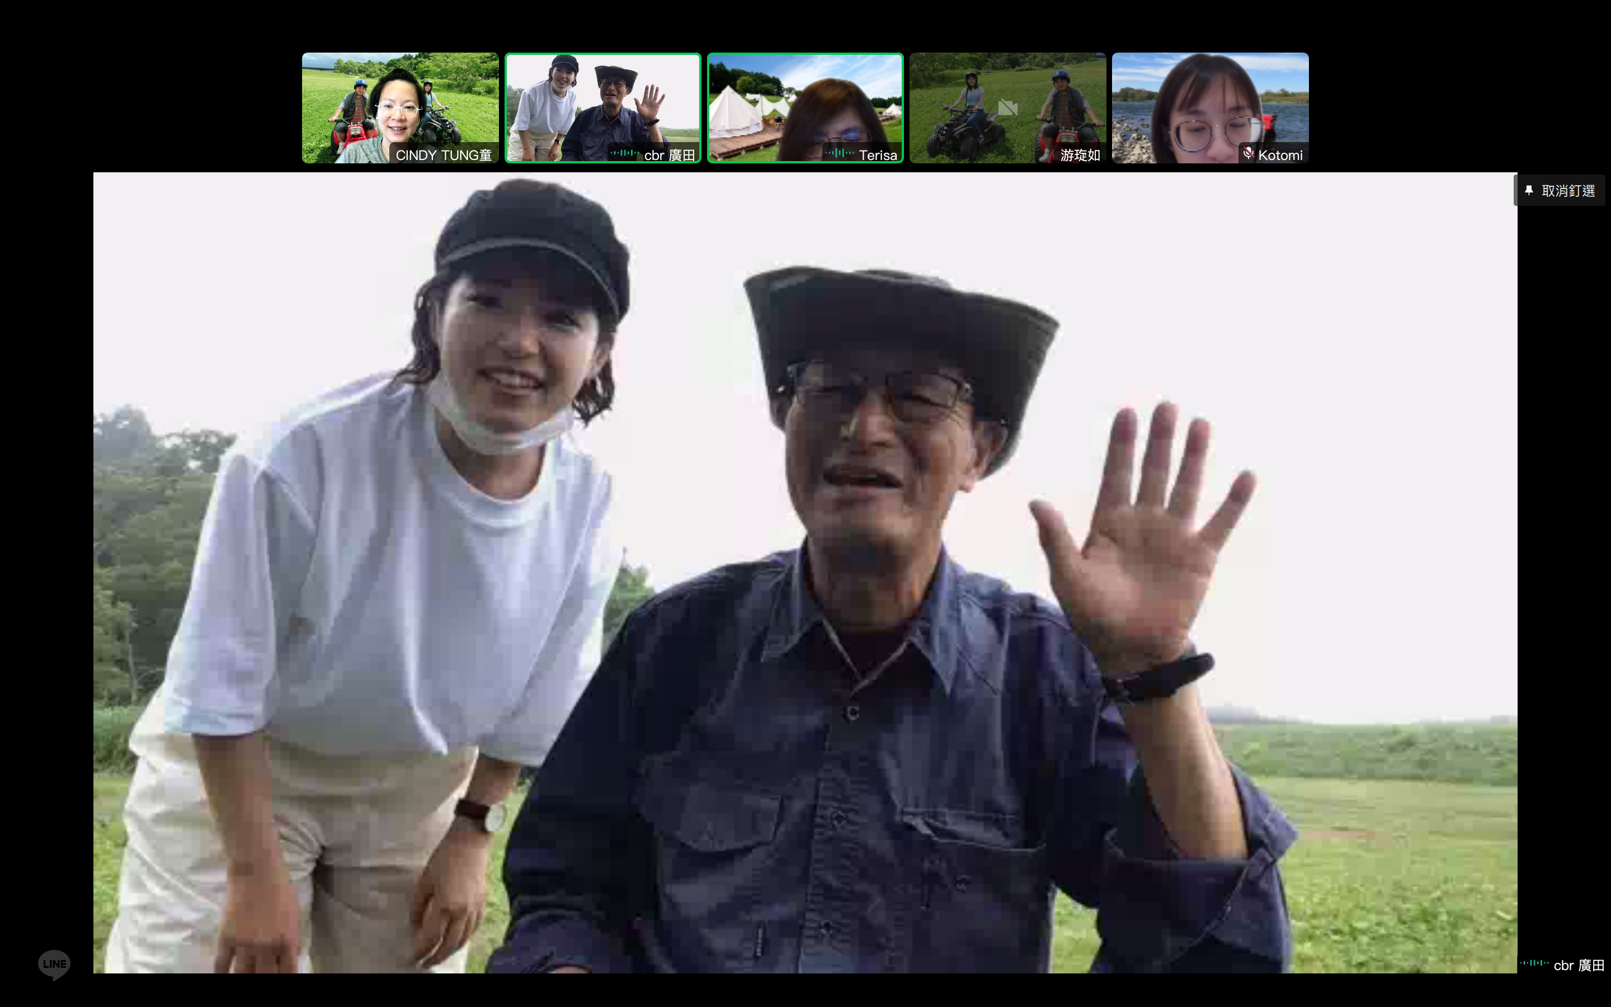
Task: Click camera-off icon on 游琁如 tile
Action: (1007, 108)
